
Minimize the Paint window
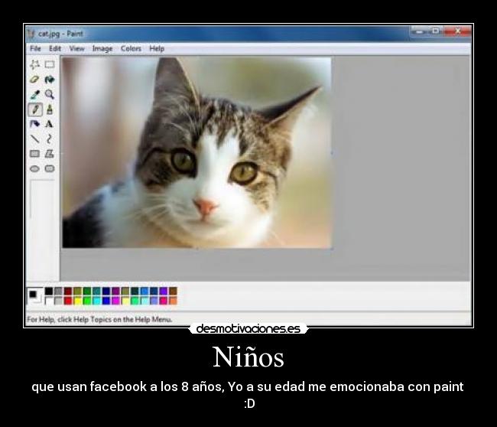pyautogui.click(x=420, y=31)
